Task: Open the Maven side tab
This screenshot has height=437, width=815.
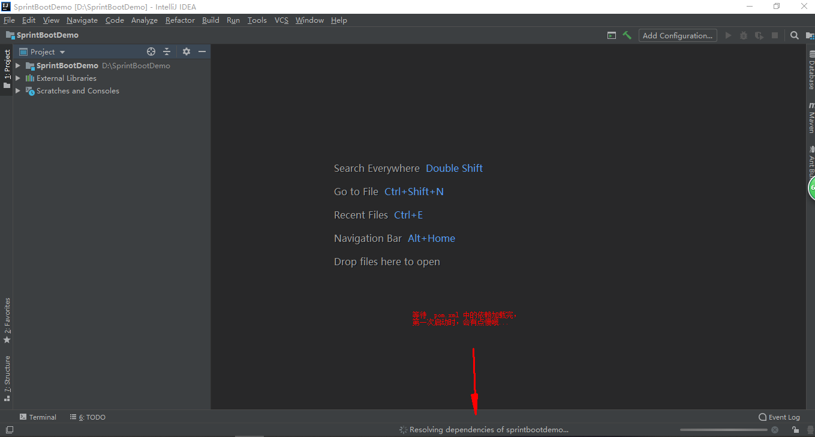Action: pyautogui.click(x=811, y=117)
